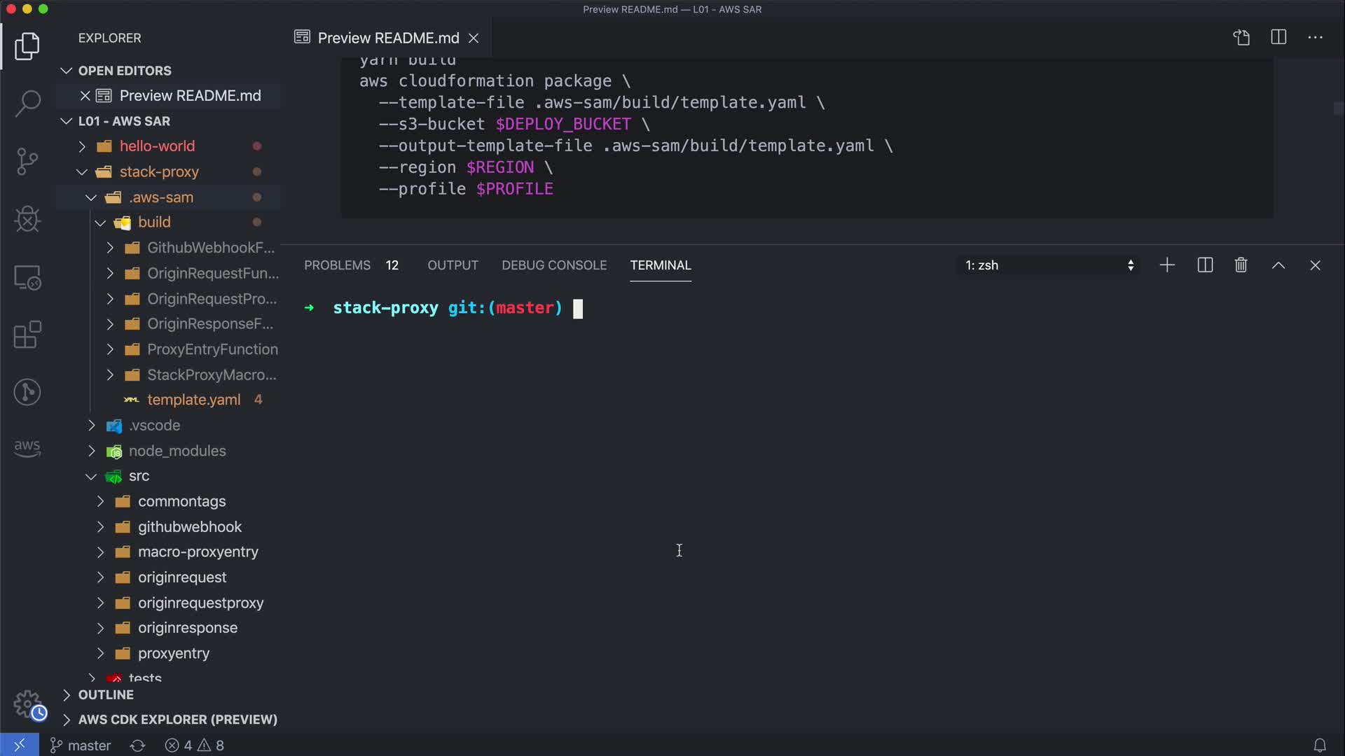The image size is (1345, 756).
Task: Open template.yaml file in explorer
Action: click(x=193, y=400)
